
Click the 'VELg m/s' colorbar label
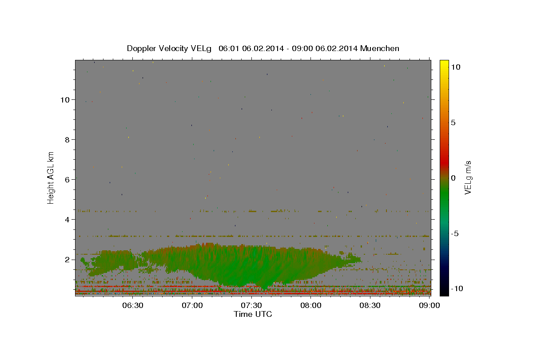click(468, 177)
